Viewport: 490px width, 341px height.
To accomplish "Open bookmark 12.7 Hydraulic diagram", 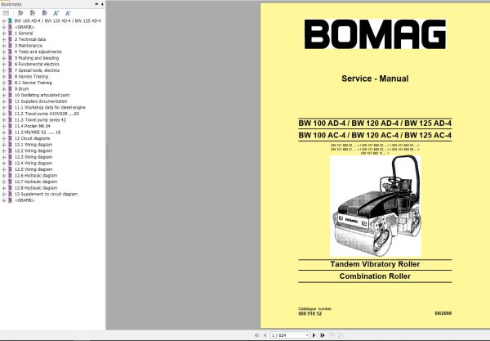I will [x=36, y=182].
